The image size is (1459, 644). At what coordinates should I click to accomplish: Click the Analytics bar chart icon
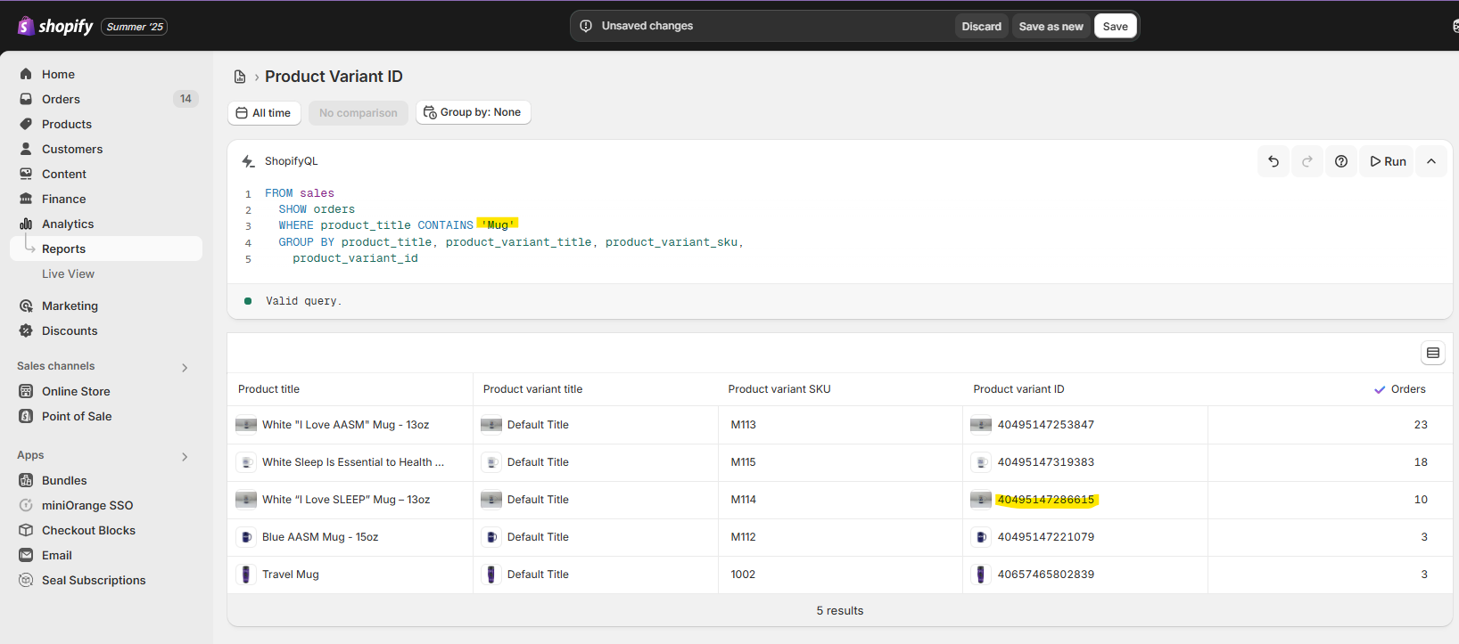coord(26,224)
